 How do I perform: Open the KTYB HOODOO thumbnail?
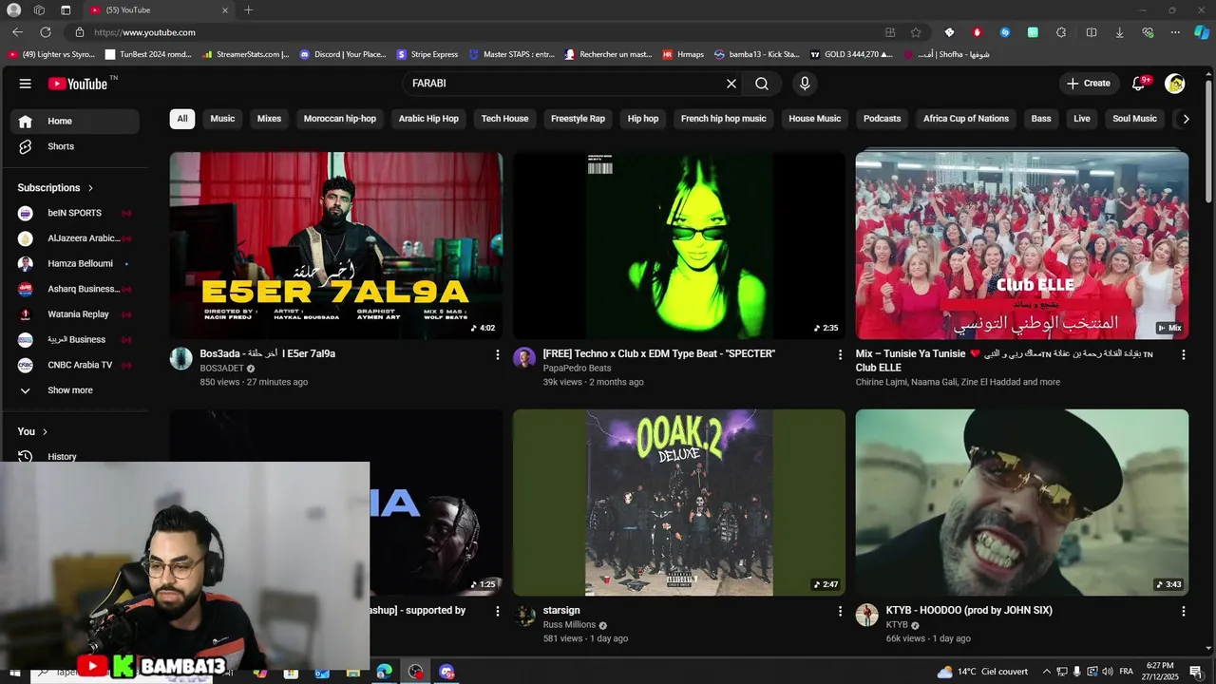point(1022,503)
